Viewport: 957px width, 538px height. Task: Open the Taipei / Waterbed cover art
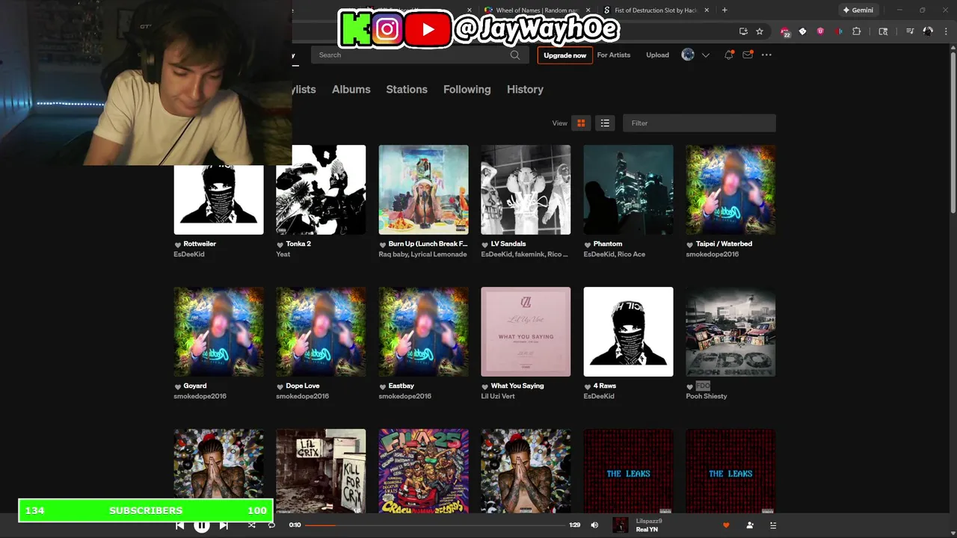tap(730, 190)
